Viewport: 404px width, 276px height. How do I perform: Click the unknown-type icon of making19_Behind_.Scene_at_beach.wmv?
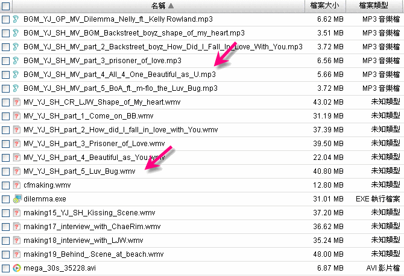[x=16, y=254]
